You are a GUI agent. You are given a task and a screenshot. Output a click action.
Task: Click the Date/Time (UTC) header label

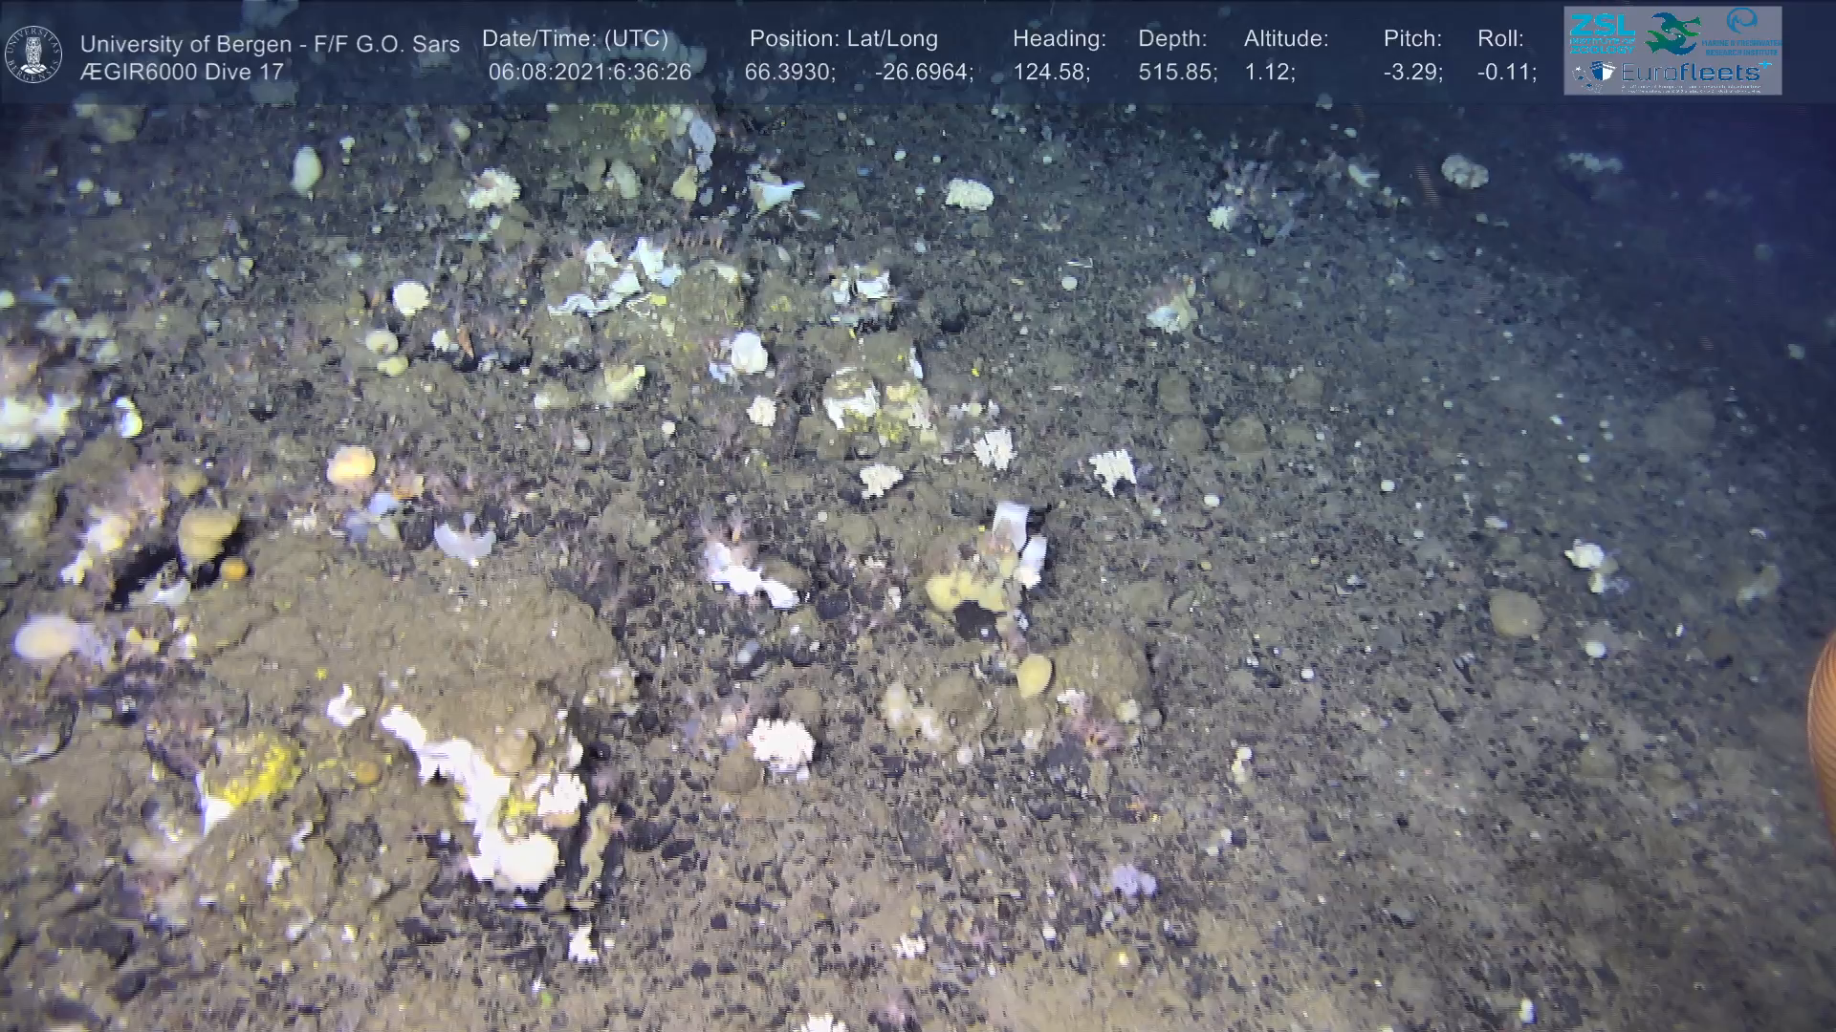pyautogui.click(x=575, y=39)
